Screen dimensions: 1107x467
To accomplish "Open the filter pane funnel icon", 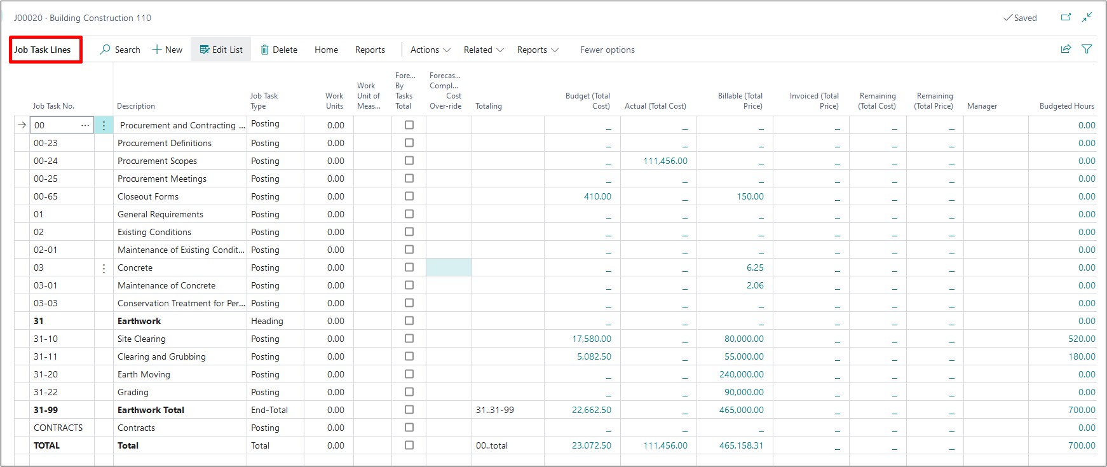I will pos(1087,49).
